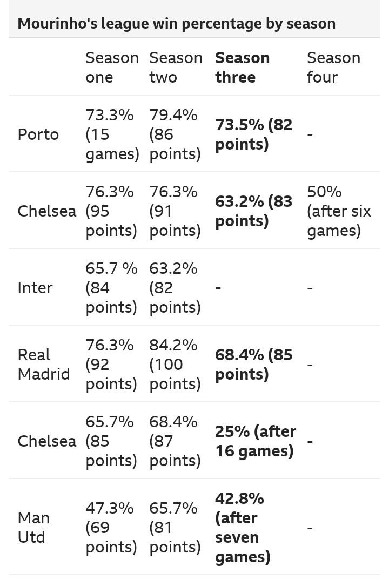Screen dimensions: 389x580
Task: Click the Inter row label
Action: tap(35, 287)
